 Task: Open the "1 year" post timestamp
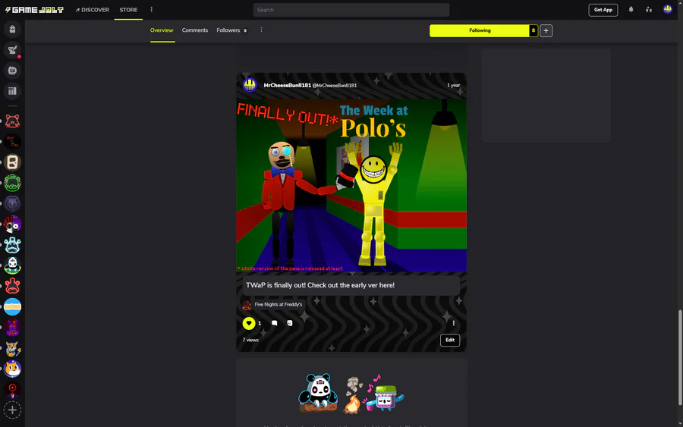click(x=453, y=85)
